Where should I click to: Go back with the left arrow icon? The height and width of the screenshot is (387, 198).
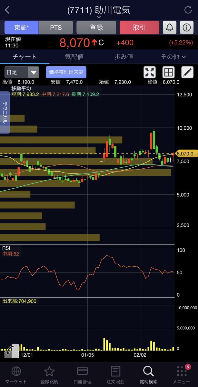click(7, 10)
